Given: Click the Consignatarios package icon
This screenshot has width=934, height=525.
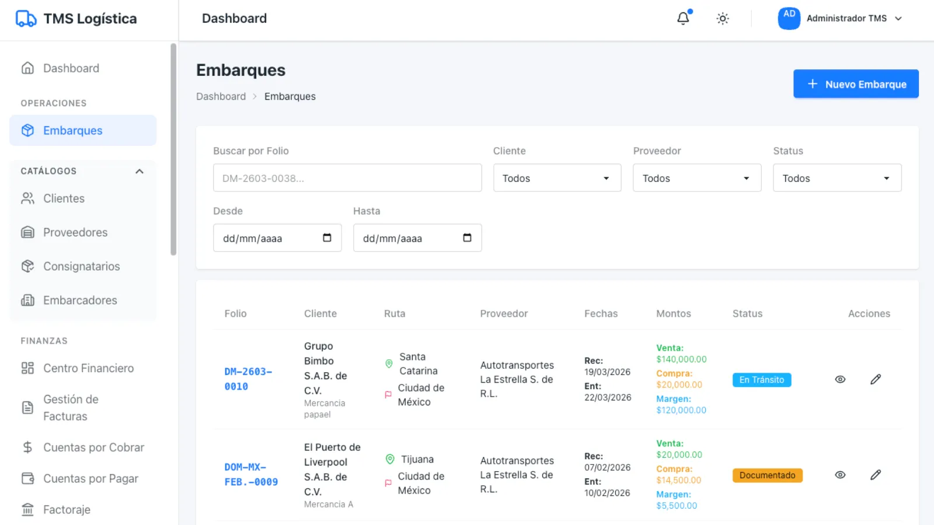Looking at the screenshot, I should click(x=27, y=266).
